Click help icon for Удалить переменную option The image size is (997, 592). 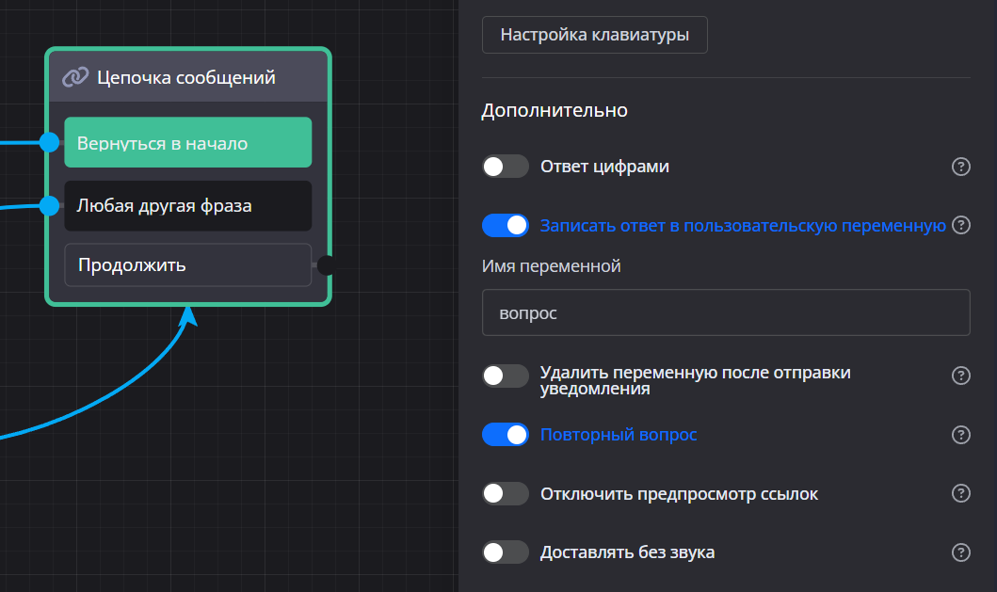[960, 376]
